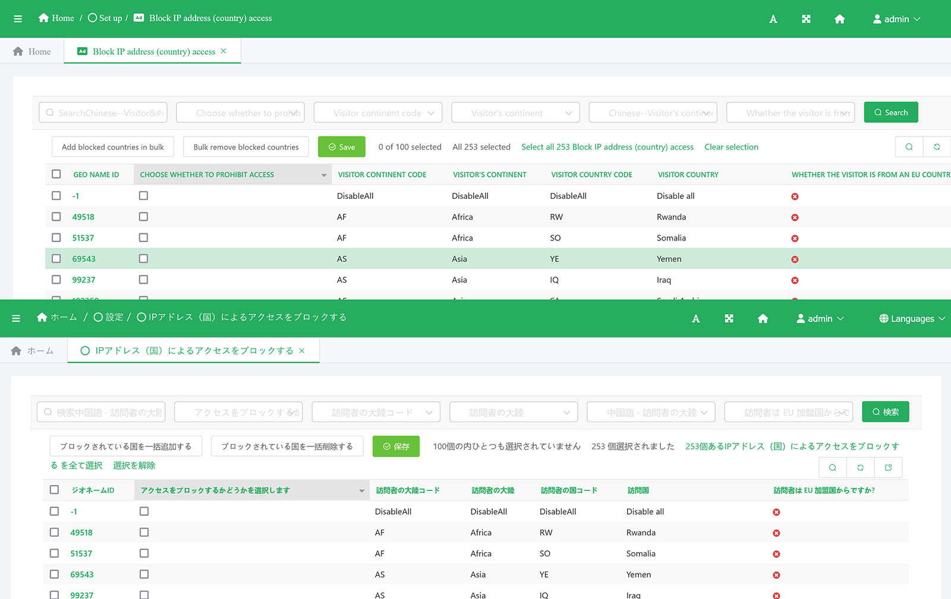This screenshot has height=599, width=951.
Task: Check select-all checkbox in English table header
Action: point(56,174)
